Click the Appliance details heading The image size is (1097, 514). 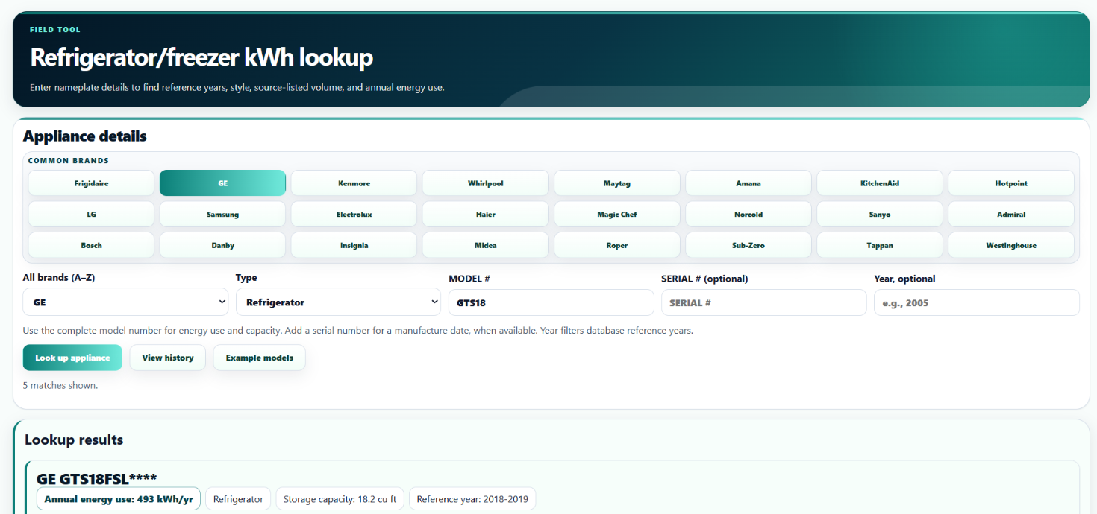point(85,136)
